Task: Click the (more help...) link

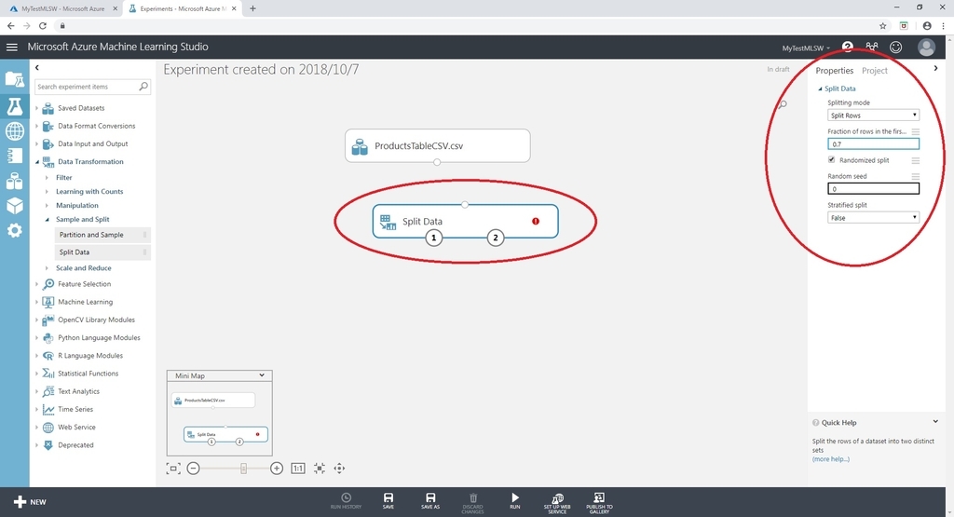Action: click(x=830, y=459)
